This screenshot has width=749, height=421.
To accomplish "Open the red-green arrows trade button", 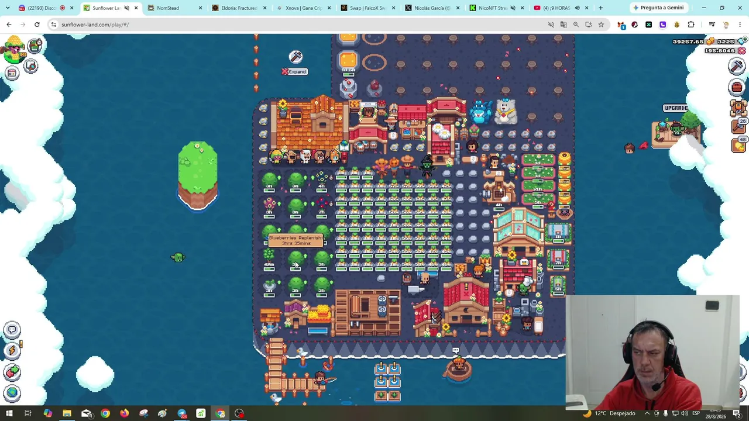I will [x=12, y=372].
